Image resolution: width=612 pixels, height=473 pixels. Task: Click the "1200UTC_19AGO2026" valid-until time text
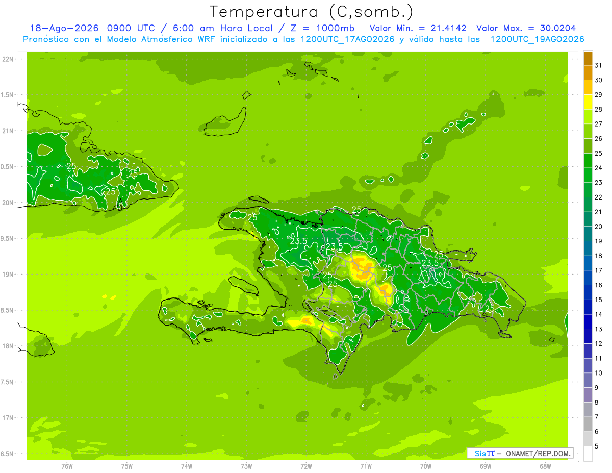tap(537, 39)
